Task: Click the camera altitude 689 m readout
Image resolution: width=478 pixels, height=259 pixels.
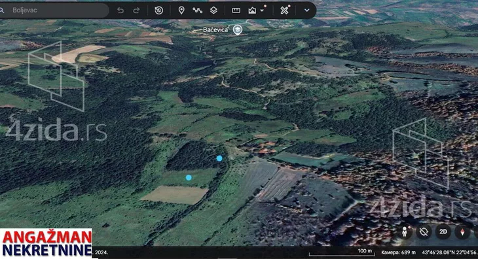Action: [x=398, y=252]
